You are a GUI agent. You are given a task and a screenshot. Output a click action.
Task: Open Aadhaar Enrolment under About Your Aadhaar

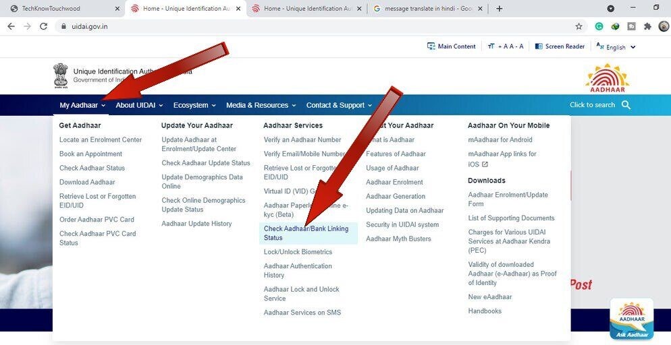coord(394,182)
